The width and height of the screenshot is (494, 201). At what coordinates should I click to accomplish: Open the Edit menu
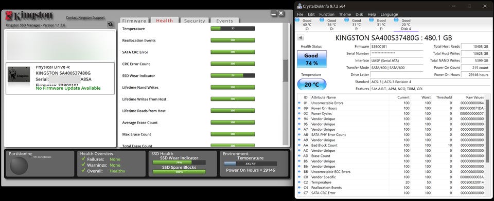pyautogui.click(x=311, y=14)
